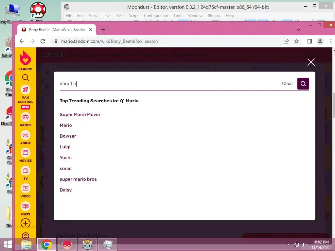The image size is (335, 251).
Task: Open the sidebar search magnifier icon
Action: [26, 77]
